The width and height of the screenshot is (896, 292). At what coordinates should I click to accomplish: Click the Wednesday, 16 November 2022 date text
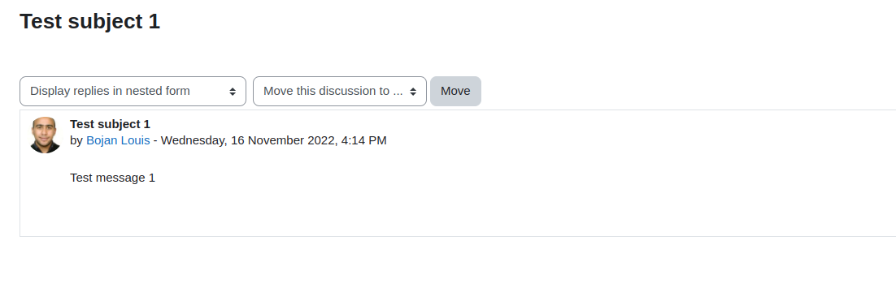coord(248,140)
